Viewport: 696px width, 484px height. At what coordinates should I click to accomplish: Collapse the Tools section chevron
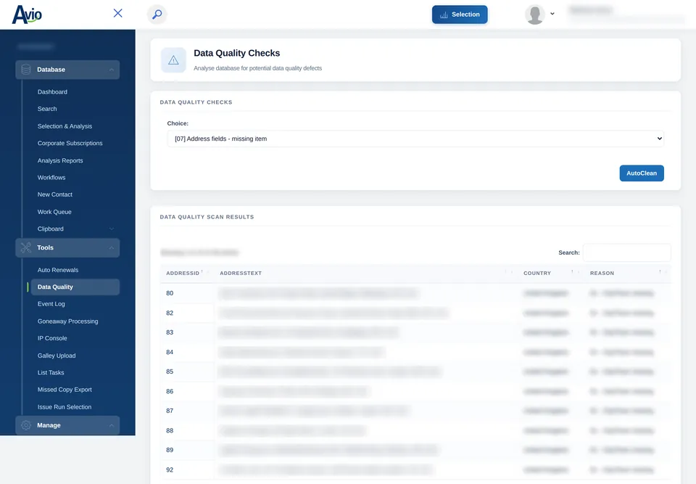(x=112, y=248)
